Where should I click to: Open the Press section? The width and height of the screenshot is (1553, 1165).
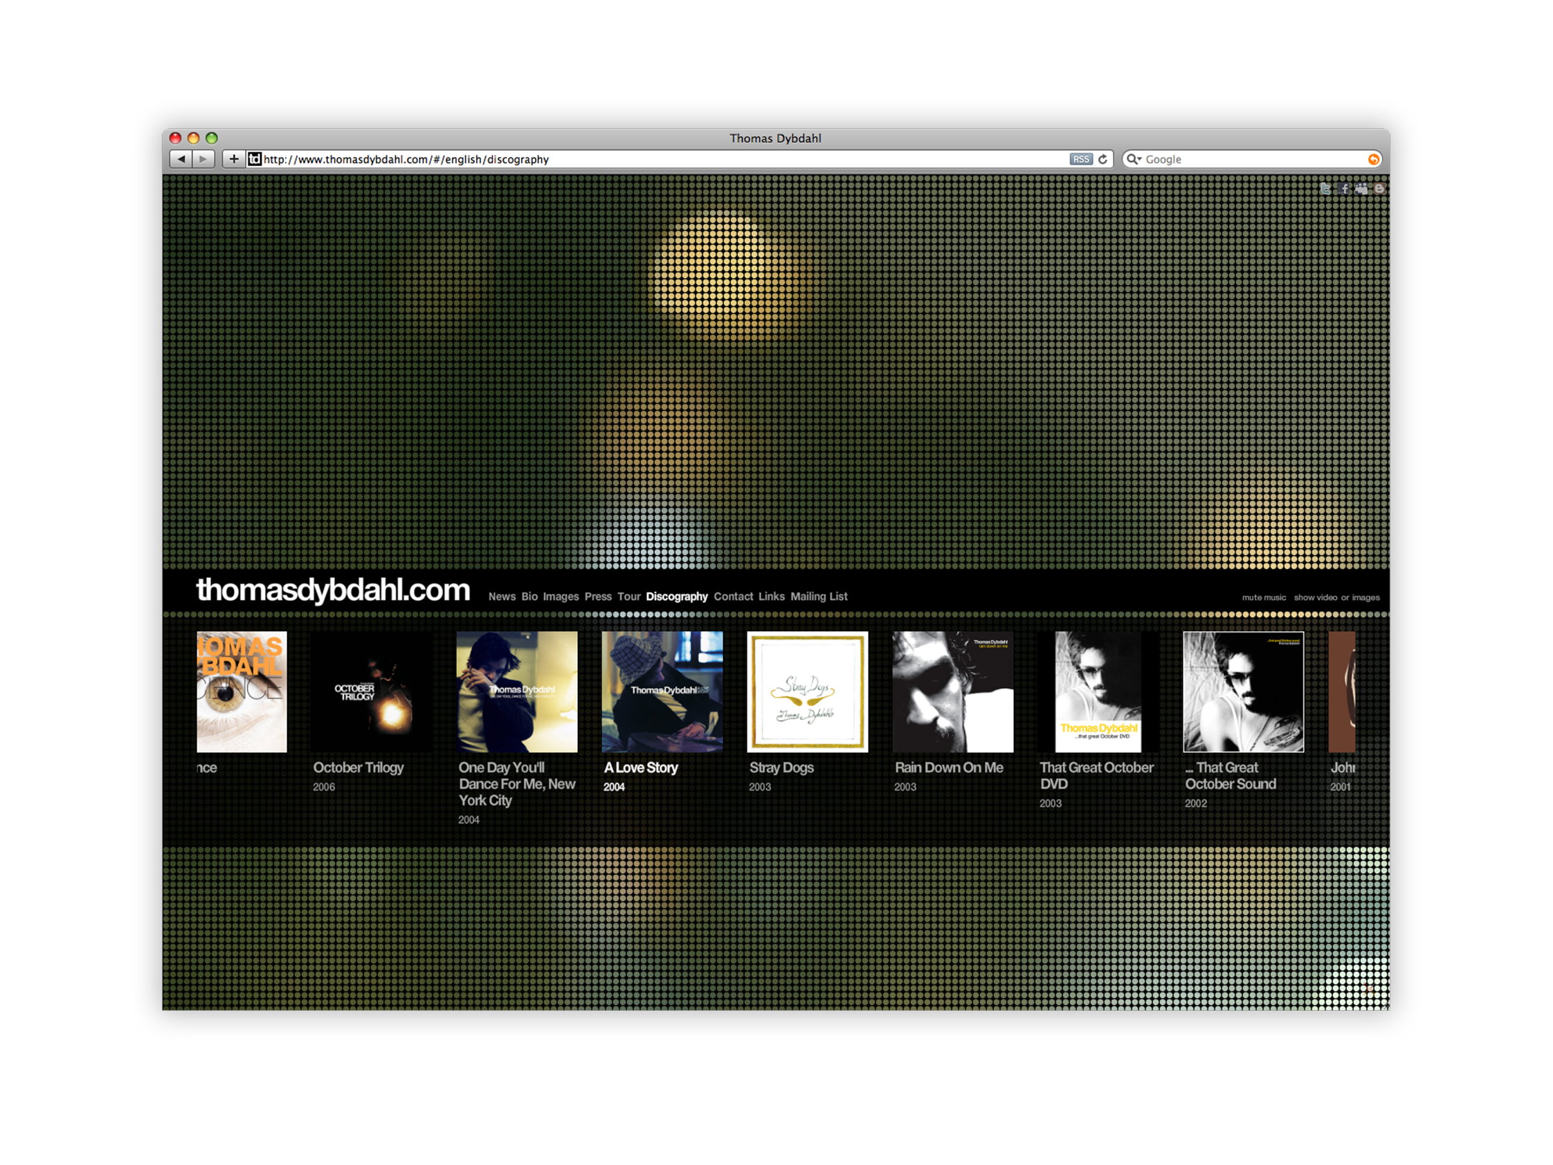coord(598,596)
